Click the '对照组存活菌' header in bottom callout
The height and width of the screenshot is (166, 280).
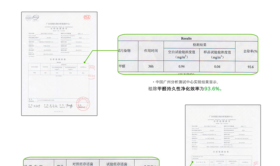click(83, 164)
